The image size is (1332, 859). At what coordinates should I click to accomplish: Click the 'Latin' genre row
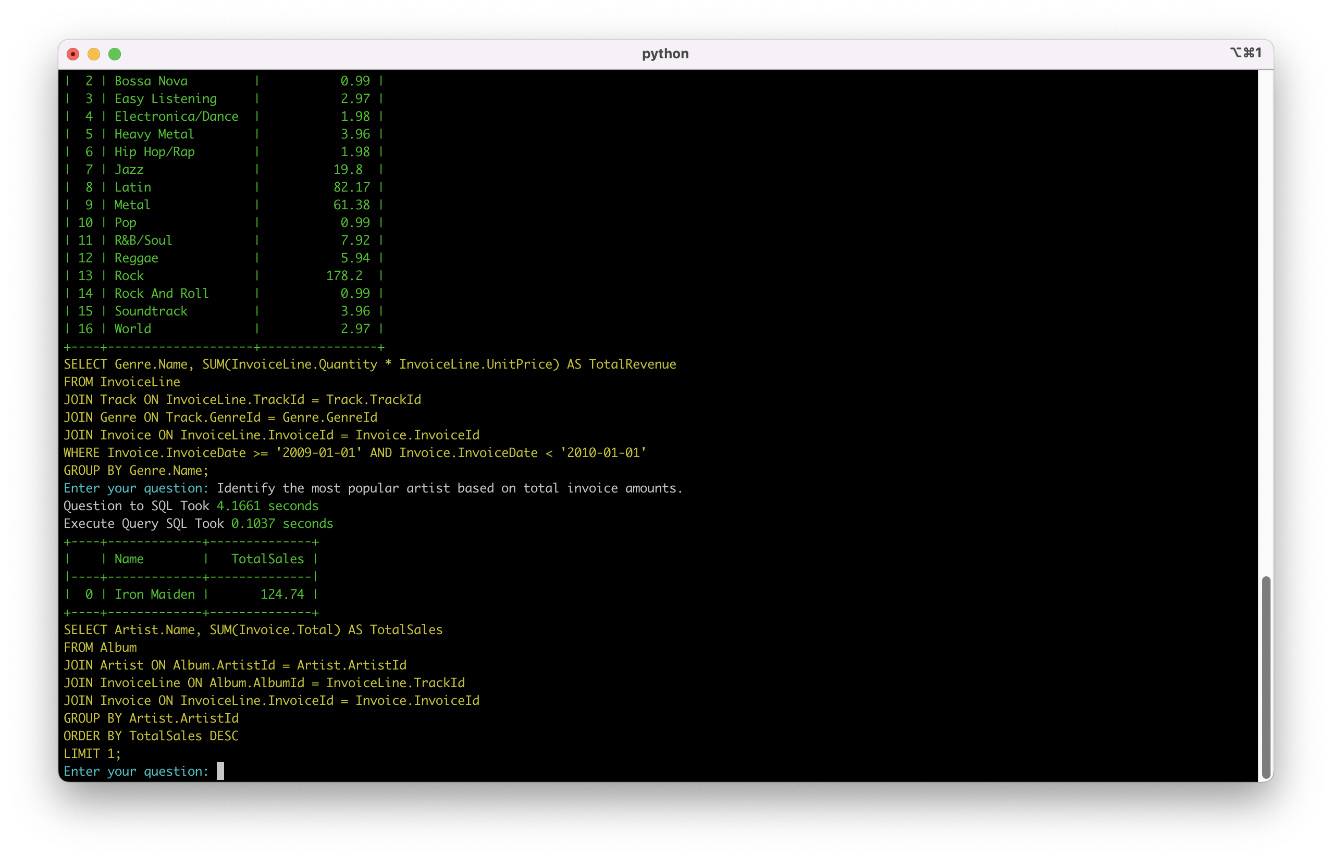224,187
